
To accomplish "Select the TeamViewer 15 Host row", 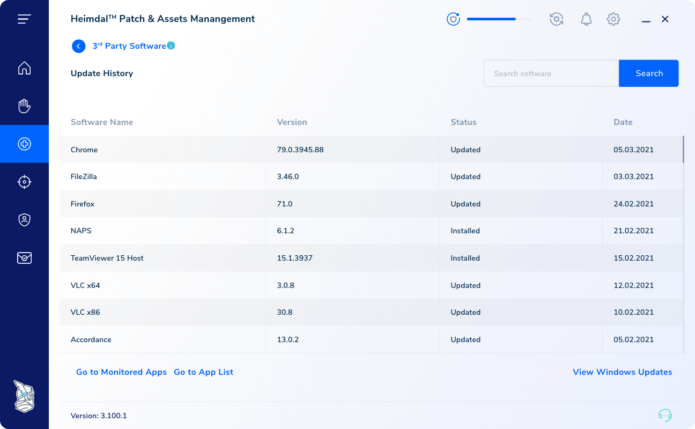I will (371, 258).
